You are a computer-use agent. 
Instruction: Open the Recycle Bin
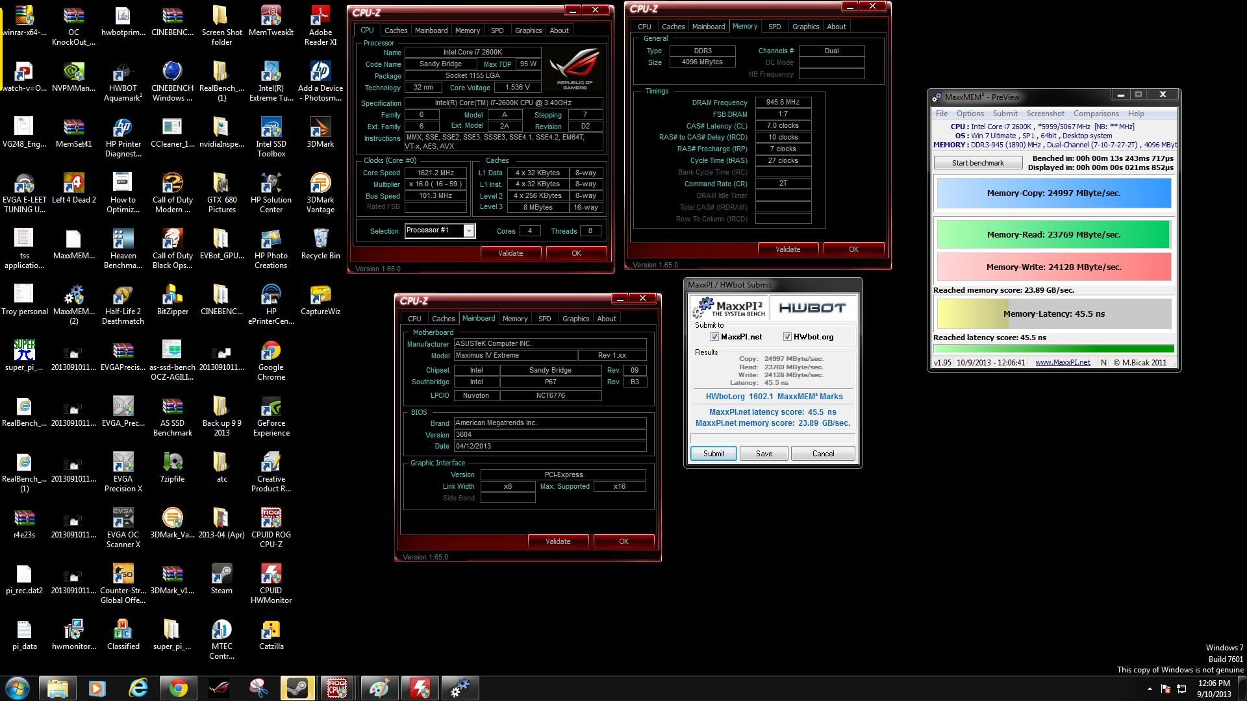pyautogui.click(x=320, y=244)
